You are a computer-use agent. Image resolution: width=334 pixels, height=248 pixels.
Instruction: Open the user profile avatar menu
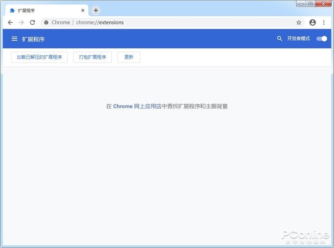[313, 22]
